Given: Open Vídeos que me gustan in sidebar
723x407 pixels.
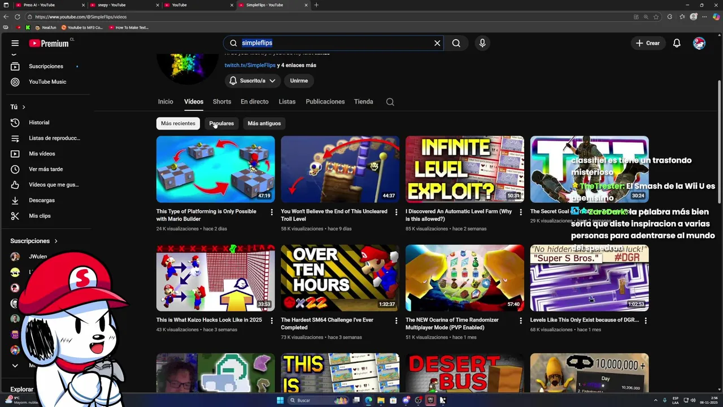Looking at the screenshot, I should tap(46, 185).
